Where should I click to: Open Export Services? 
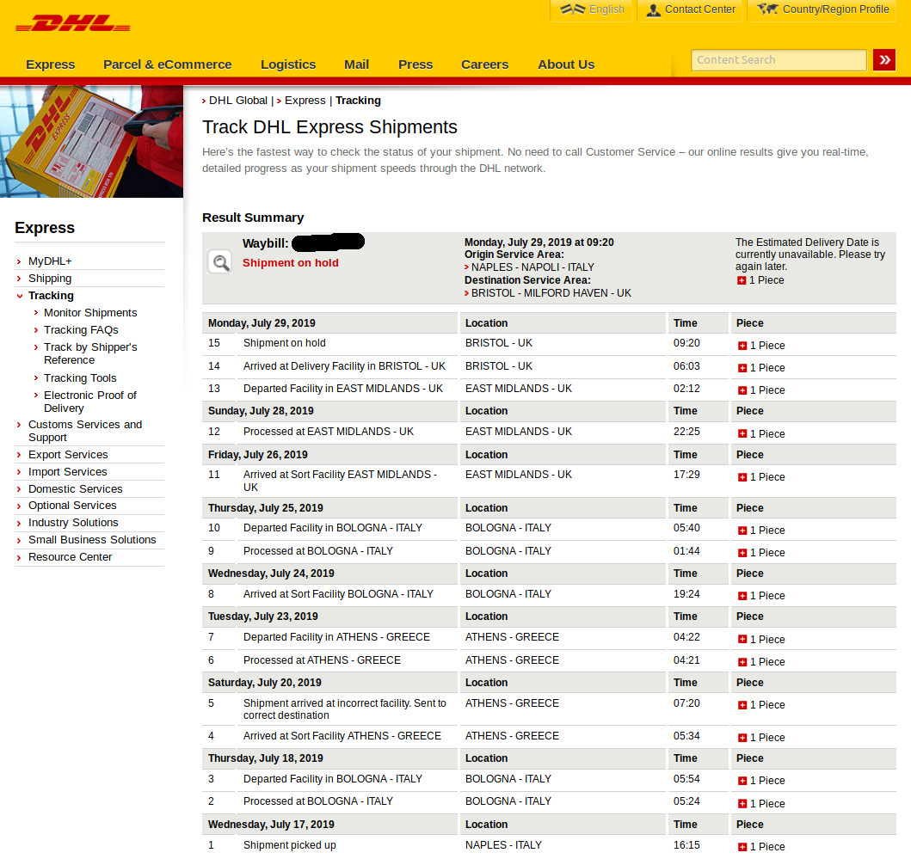(68, 455)
